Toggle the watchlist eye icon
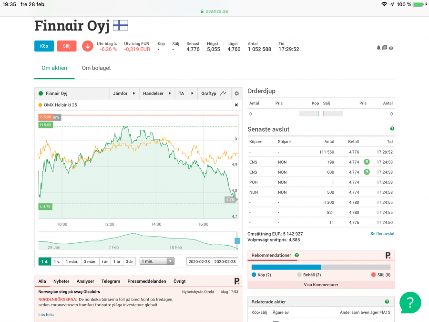429x322 pixels. [391, 48]
